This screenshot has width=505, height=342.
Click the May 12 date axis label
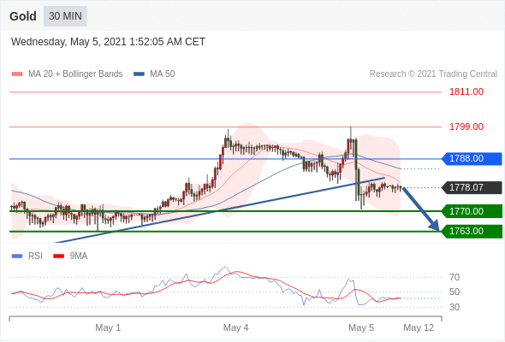[x=419, y=327]
